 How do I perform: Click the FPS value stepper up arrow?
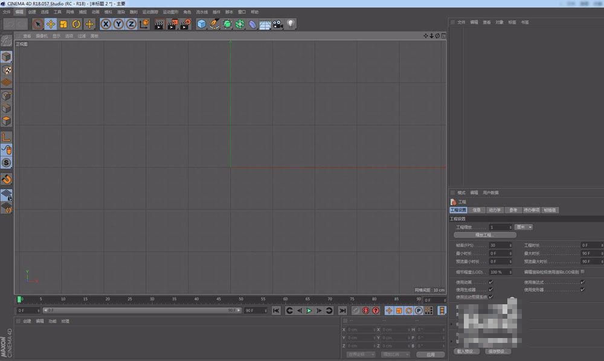coord(510,244)
